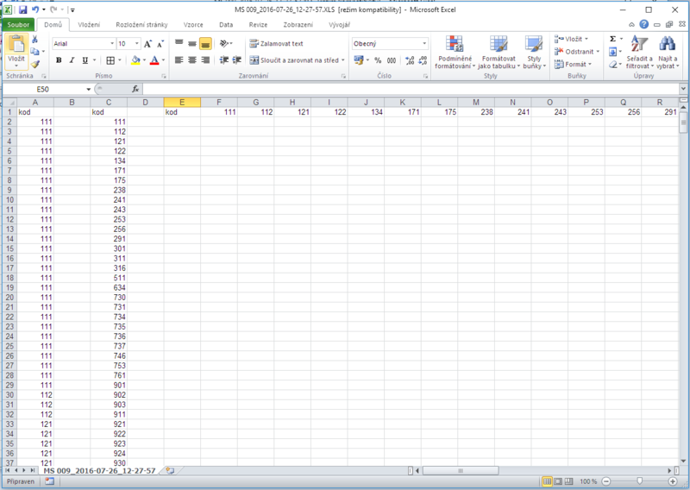690x490 pixels.
Task: Click the insert new sheet icon
Action: pos(170,471)
